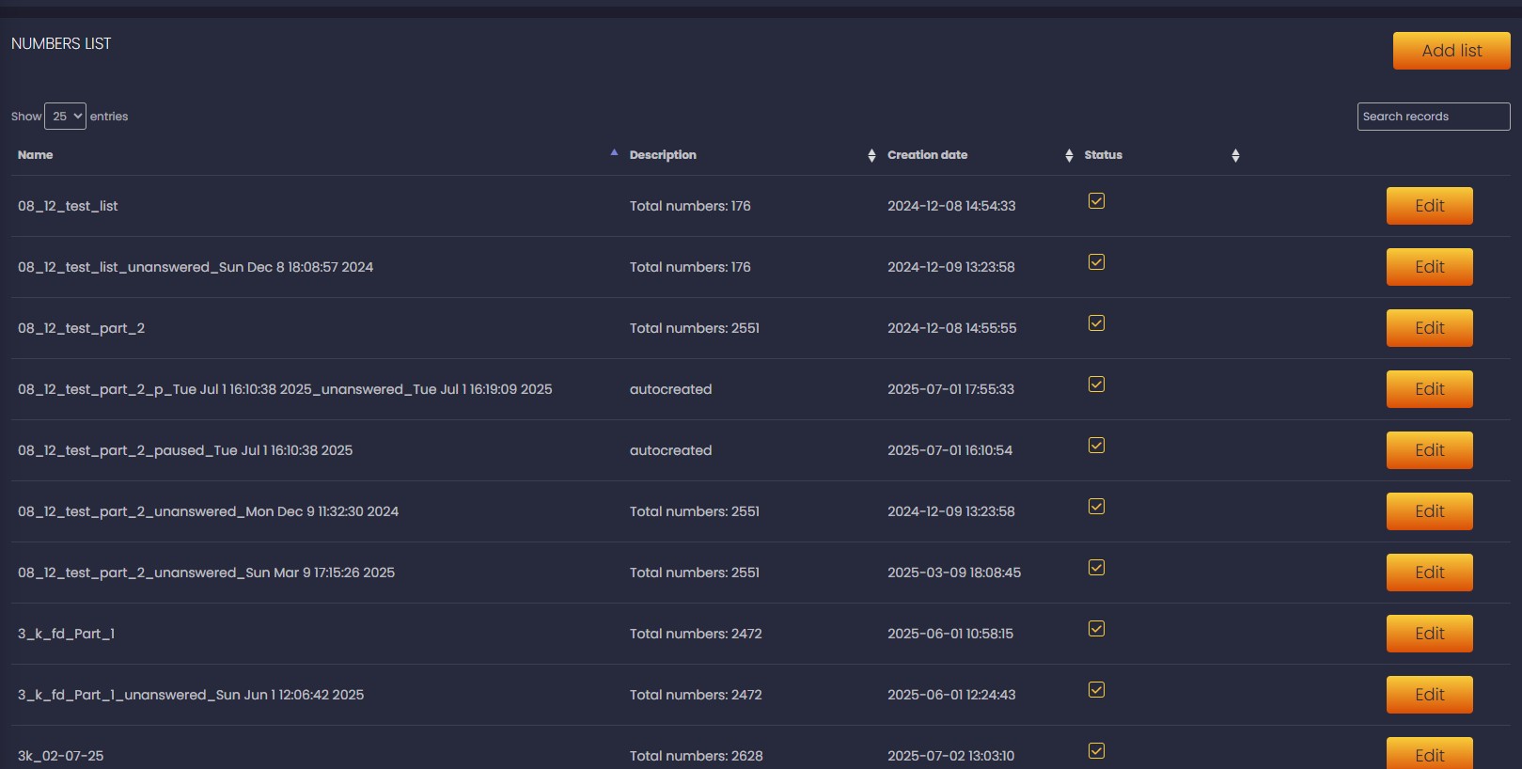Toggle status checkbox for 3k_02-07-25
Viewport: 1522px width, 769px height.
point(1096,751)
